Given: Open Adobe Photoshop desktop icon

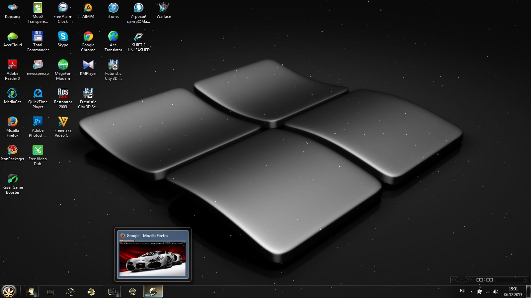Looking at the screenshot, I should point(38,127).
